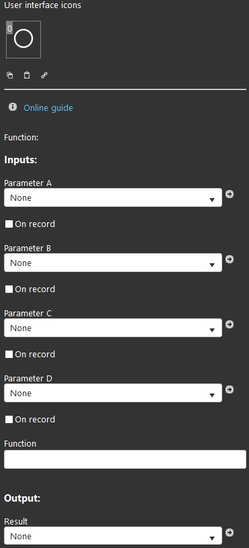This screenshot has width=249, height=548.
Task: Expand the Parameter D combo box
Action: (113, 393)
